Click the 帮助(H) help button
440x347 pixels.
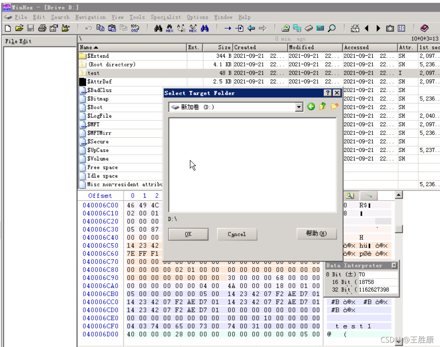[x=317, y=234]
